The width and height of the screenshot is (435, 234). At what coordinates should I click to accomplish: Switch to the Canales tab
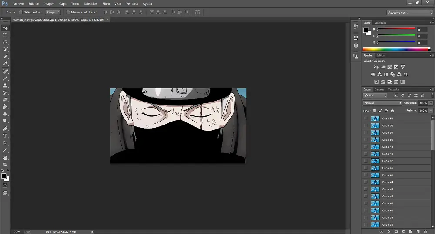tap(379, 89)
